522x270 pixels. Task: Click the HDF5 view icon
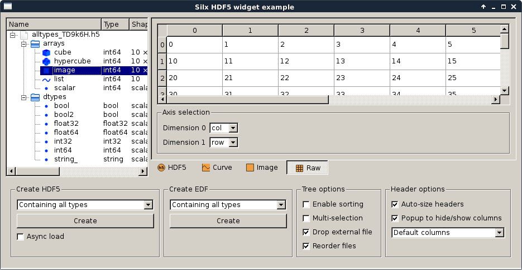point(162,168)
